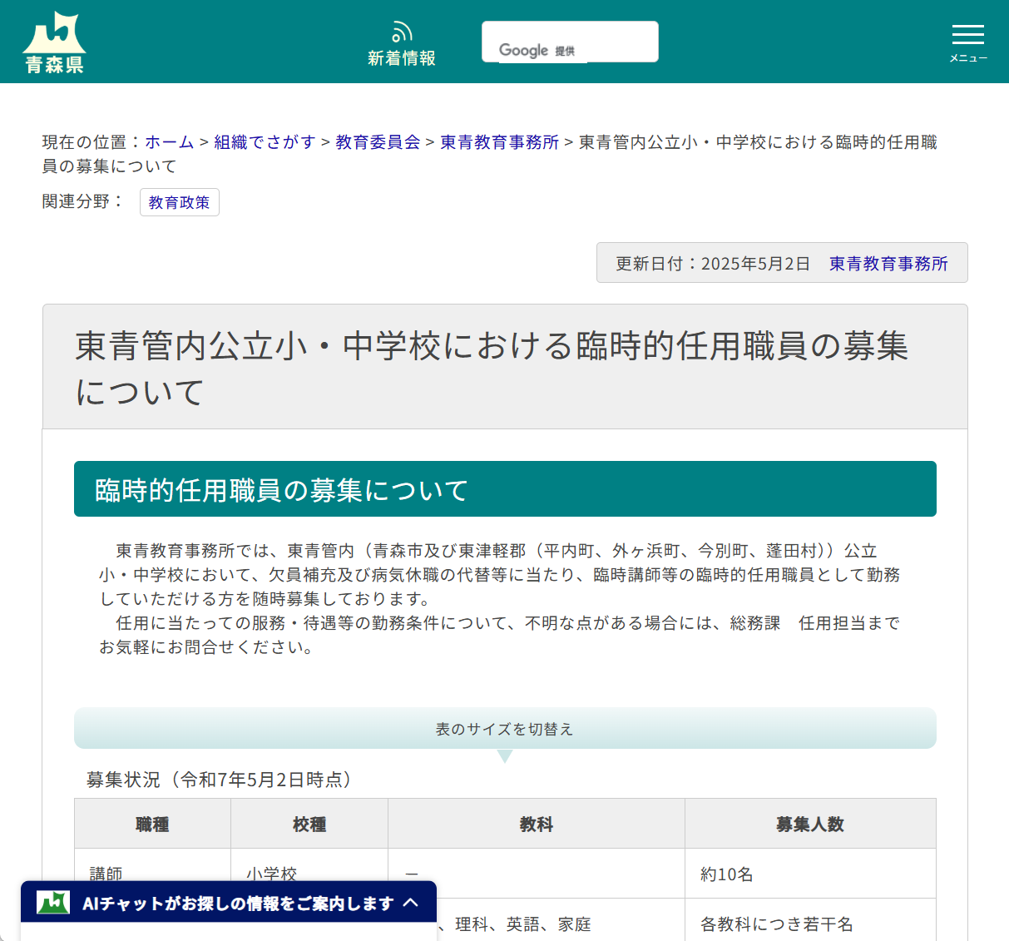The height and width of the screenshot is (941, 1009).
Task: Click the 職種 table column header
Action: 152,824
